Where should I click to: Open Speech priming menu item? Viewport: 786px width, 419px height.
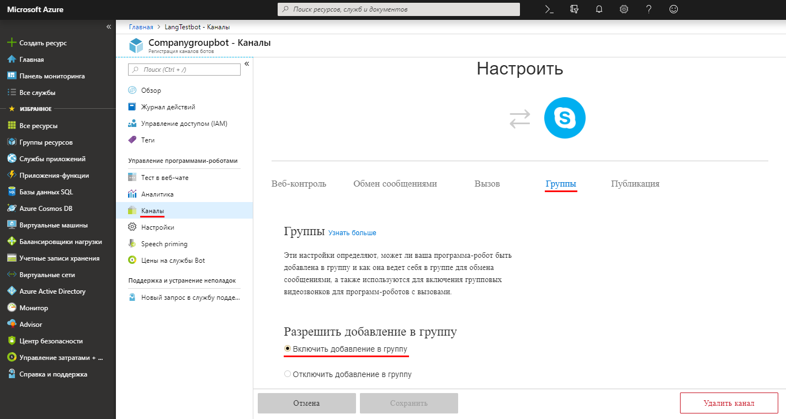(184, 244)
